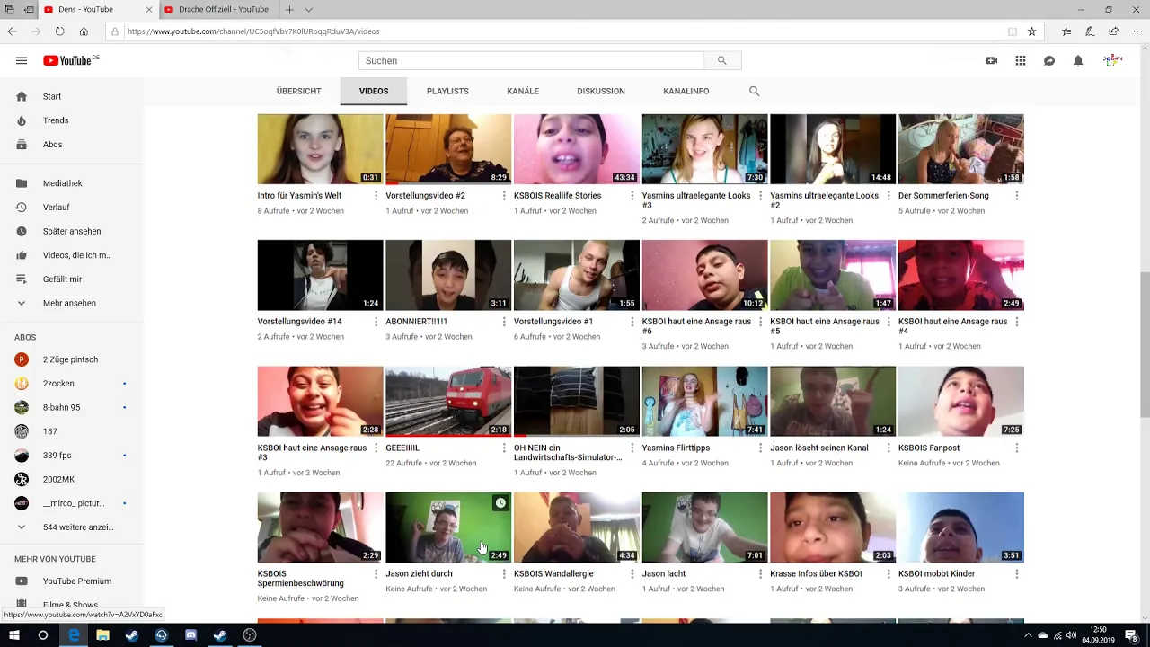Open video title KSBOIS Fanpost
Screen dimensions: 1150x647
929,448
